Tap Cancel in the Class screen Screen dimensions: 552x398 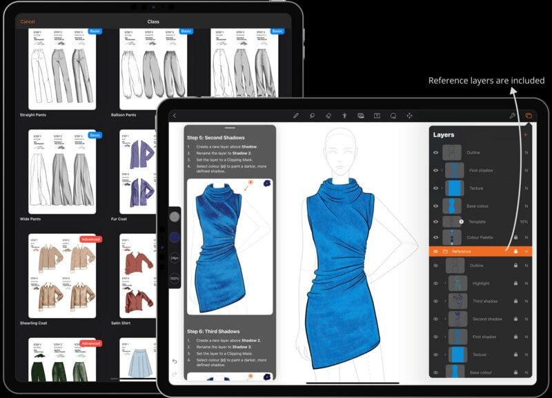point(28,22)
